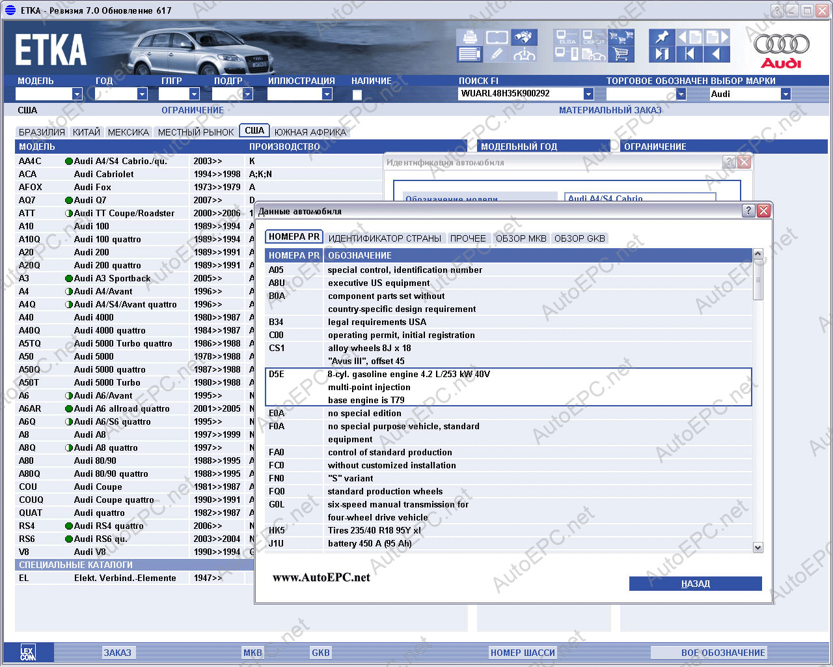This screenshot has width=833, height=667.
Task: Click the monitor with barcode icon
Action: [566, 54]
